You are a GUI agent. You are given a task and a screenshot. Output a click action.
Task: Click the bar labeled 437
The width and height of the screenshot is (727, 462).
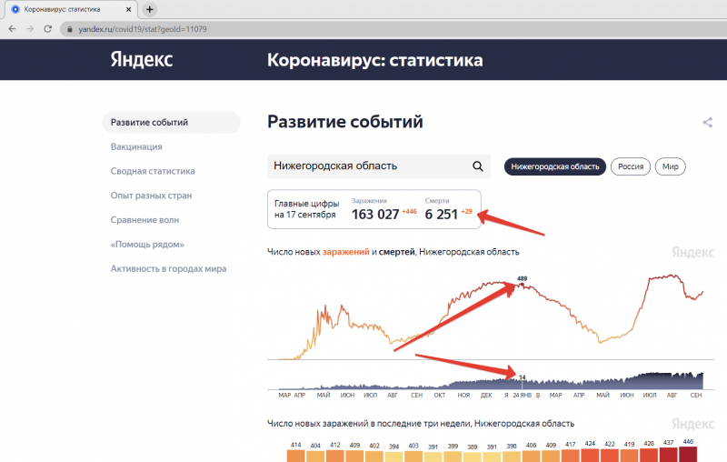(x=668, y=455)
